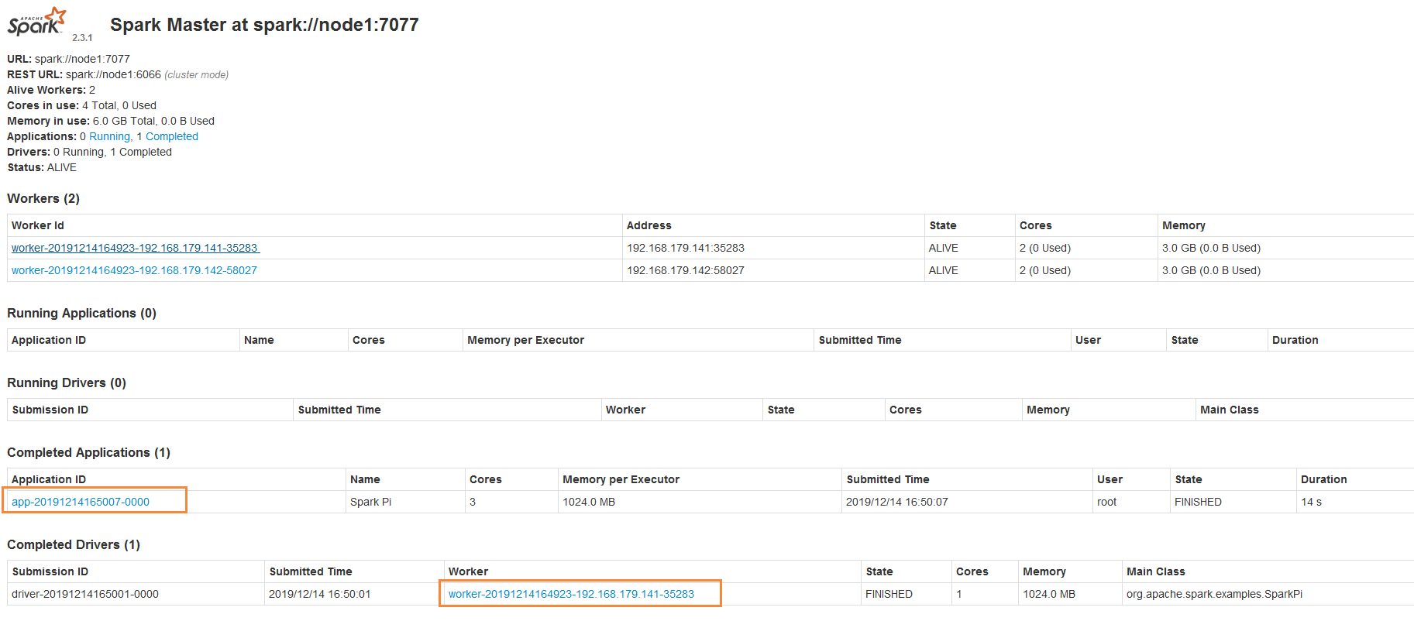Click the Apache Spark logo
Viewport: 1414px width, 621px height.
(36, 22)
